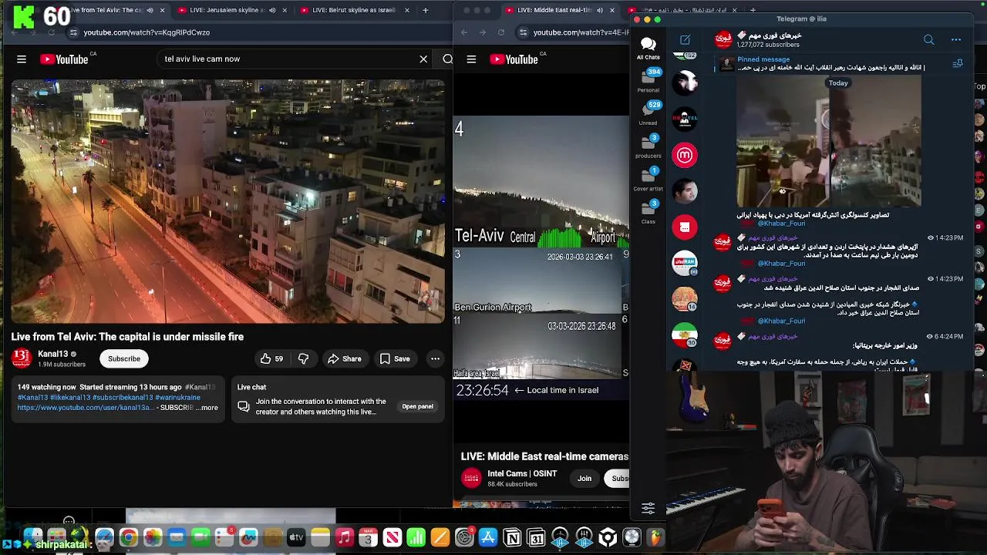
Task: Open the Intel Cams channel avatar
Action: pos(470,479)
